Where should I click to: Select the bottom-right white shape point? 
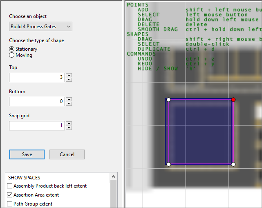coord(233,164)
